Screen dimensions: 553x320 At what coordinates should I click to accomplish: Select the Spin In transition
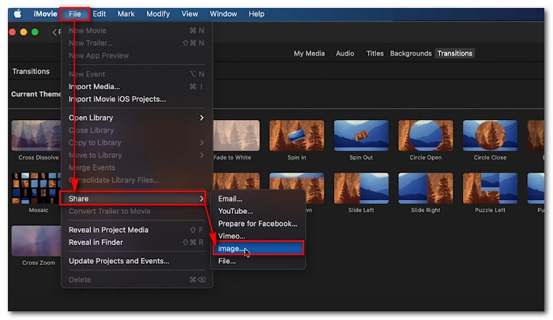click(296, 135)
